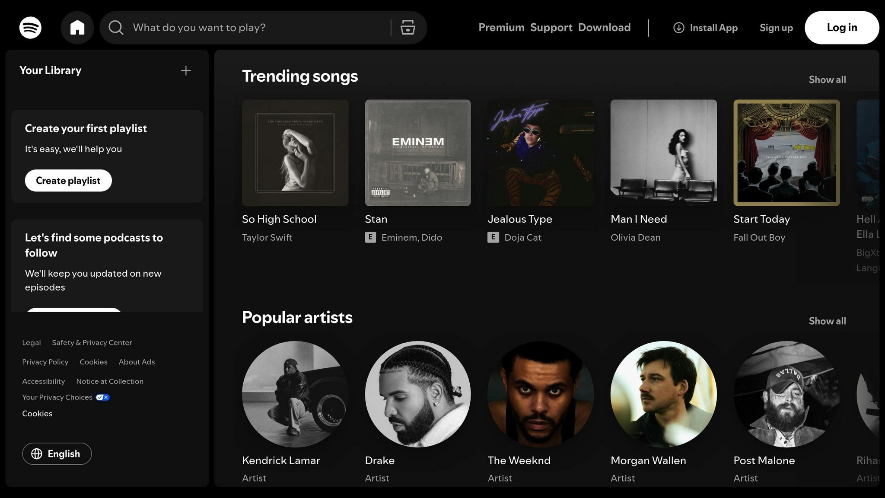Open Kendrick Lamar's artist photo
This screenshot has width=885, height=498.
(x=295, y=394)
